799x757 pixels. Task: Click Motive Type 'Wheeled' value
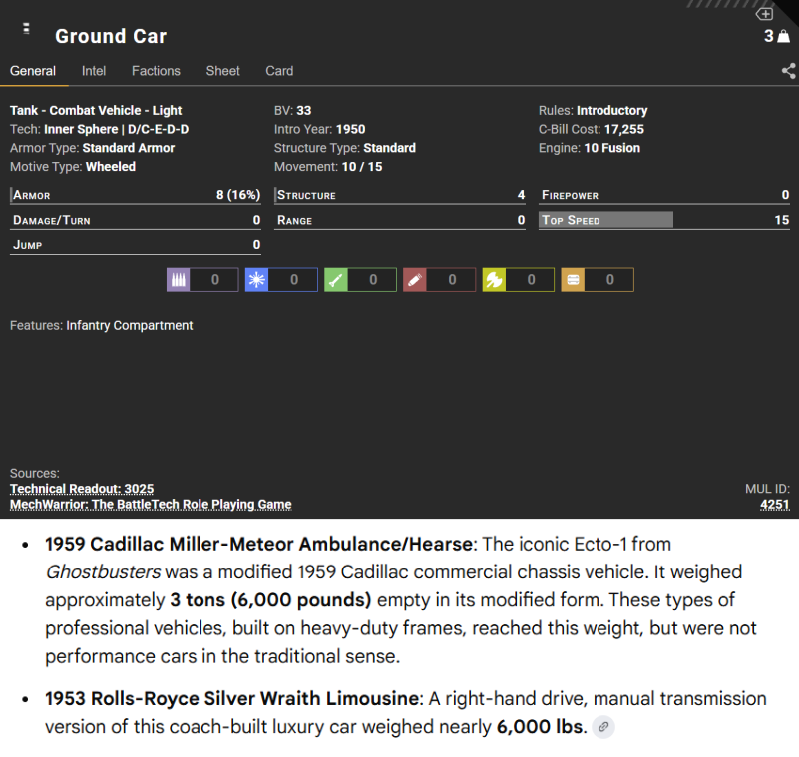point(111,167)
